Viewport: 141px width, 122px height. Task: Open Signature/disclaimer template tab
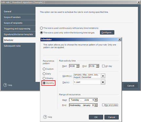tap(19, 34)
